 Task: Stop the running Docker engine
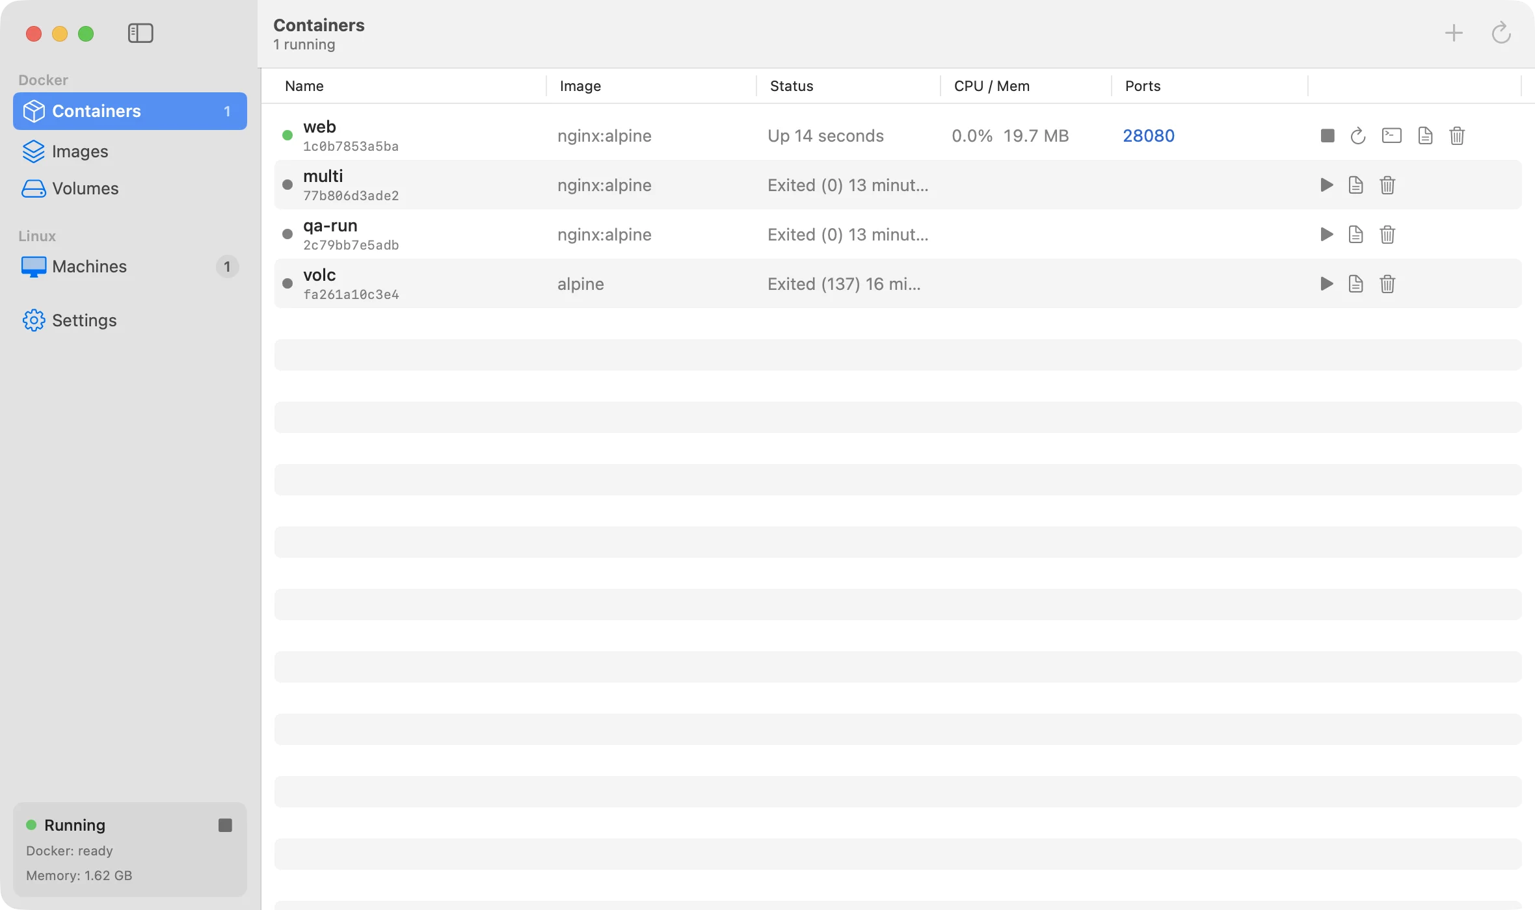pyautogui.click(x=225, y=825)
